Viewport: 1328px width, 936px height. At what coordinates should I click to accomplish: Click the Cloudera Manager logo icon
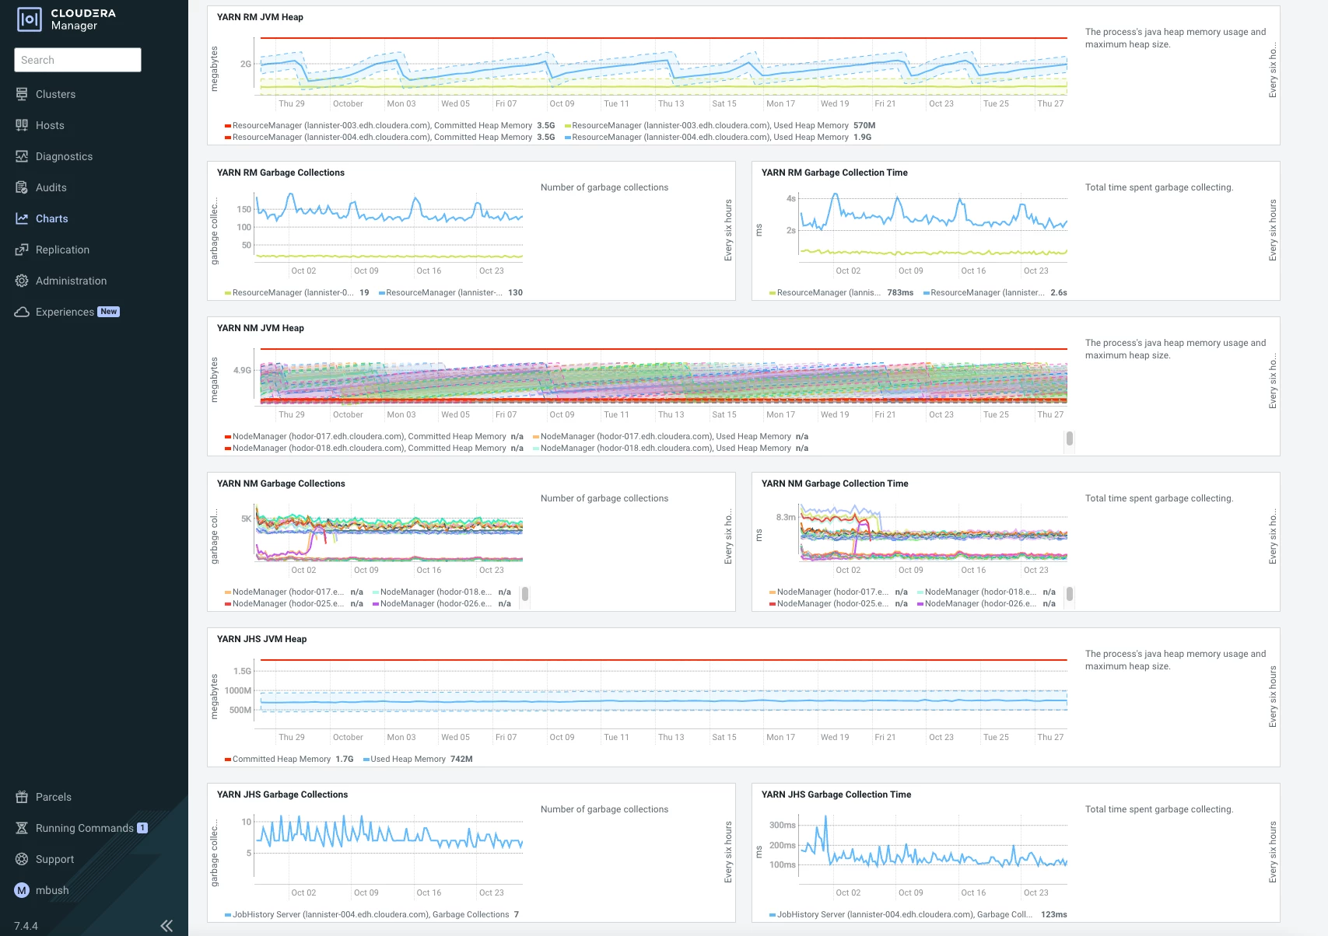tap(29, 19)
